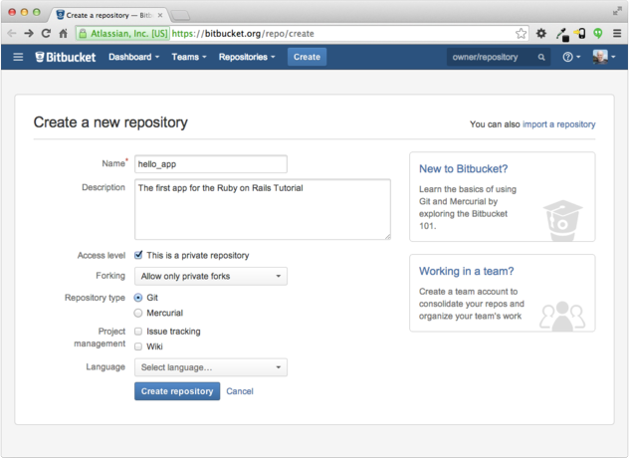Toggle the private repository checkbox

point(139,255)
